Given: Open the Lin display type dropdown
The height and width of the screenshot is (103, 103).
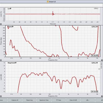Looking at the screenshot, I should tap(10, 9).
